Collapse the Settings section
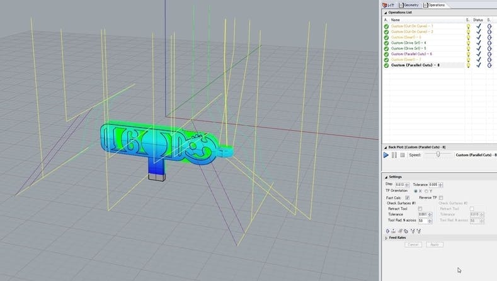497x281 pixels. (385, 177)
